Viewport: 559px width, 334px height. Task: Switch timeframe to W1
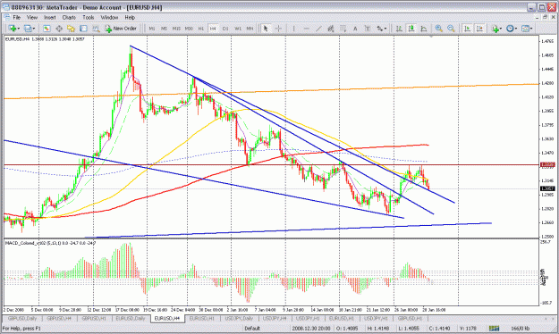pos(238,29)
